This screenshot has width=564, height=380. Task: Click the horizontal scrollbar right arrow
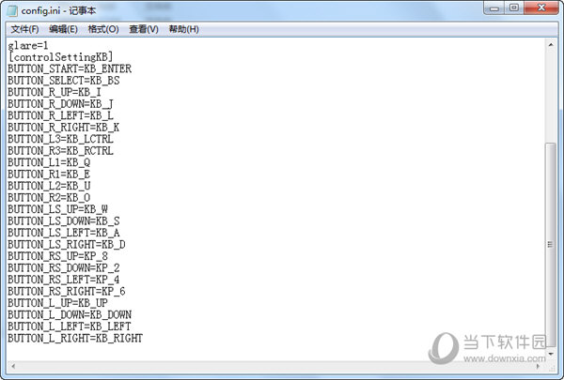(x=539, y=366)
